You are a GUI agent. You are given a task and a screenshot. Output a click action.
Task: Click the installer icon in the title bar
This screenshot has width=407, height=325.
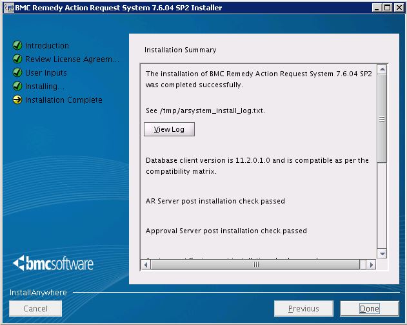(9, 8)
